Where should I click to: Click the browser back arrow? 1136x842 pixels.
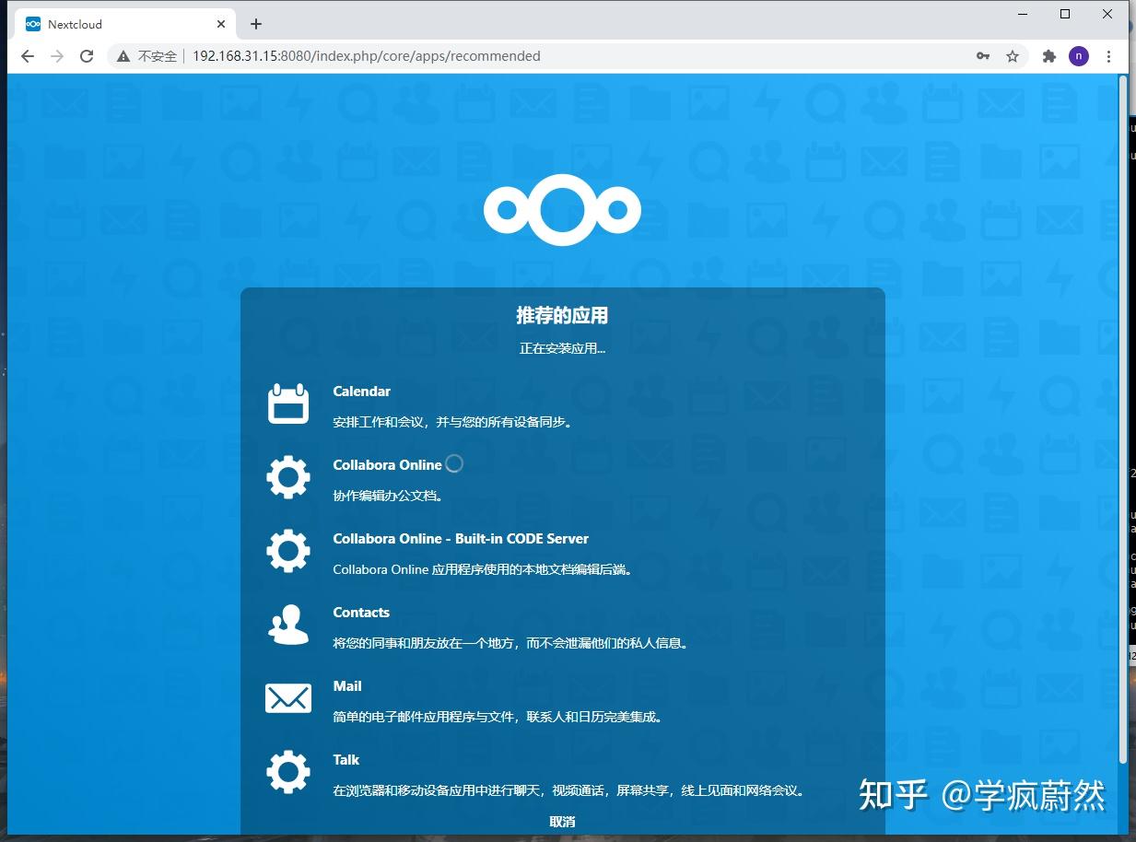coord(27,56)
